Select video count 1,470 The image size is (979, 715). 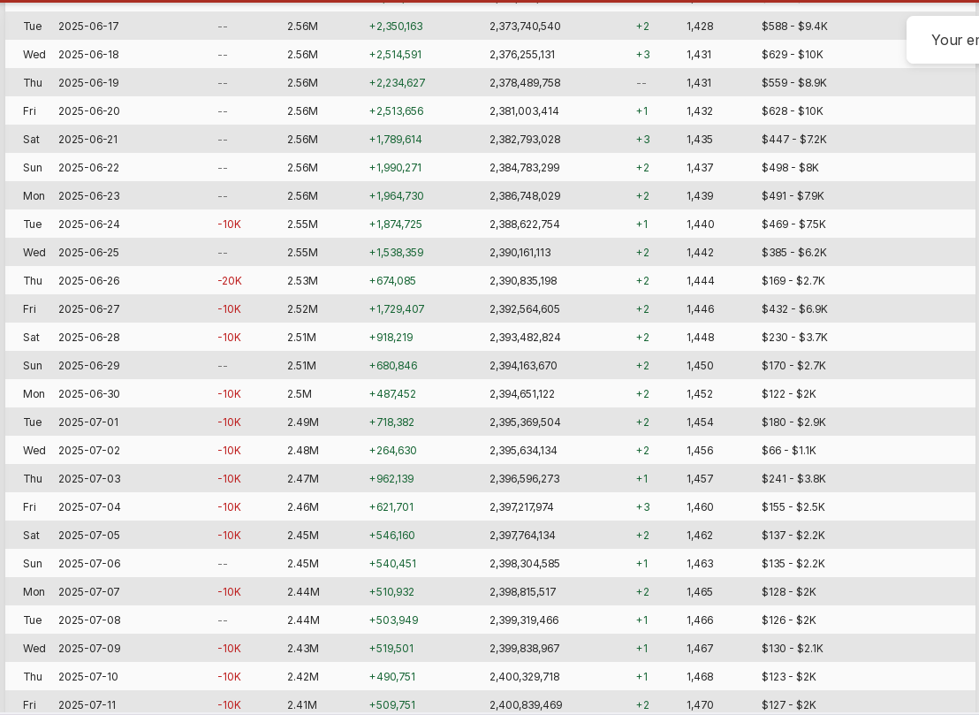pos(700,705)
